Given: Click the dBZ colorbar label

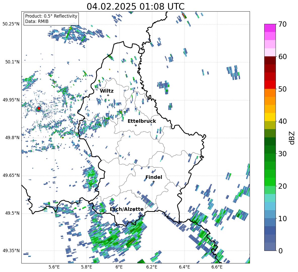Looking at the screenshot, I should pyautogui.click(x=292, y=138).
